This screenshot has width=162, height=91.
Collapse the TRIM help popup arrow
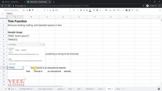tap(40, 45)
